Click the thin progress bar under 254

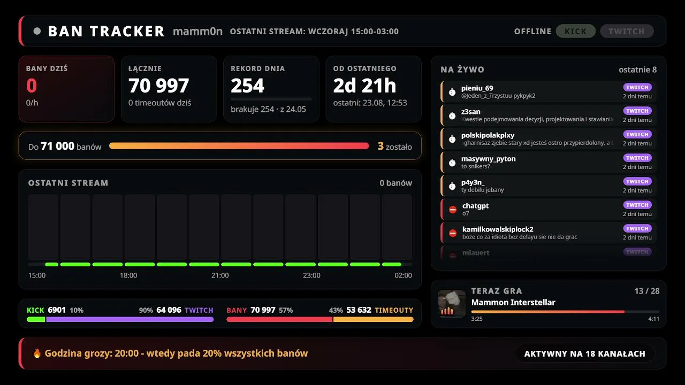pos(271,99)
